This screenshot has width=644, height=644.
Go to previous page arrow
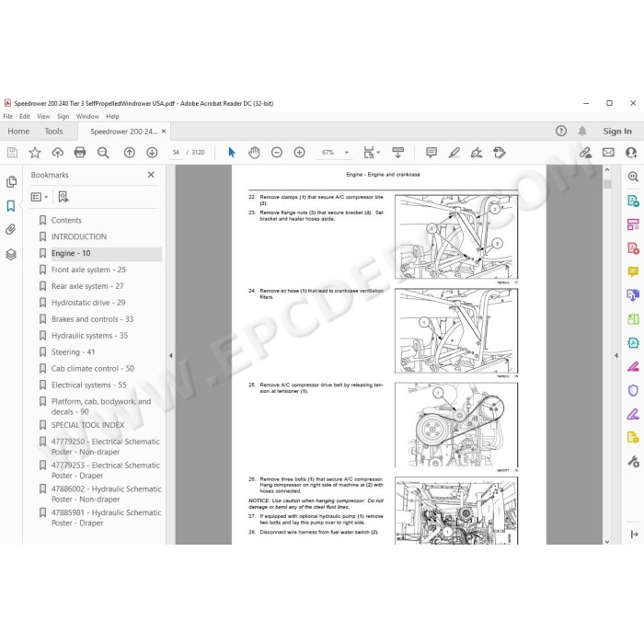point(130,153)
